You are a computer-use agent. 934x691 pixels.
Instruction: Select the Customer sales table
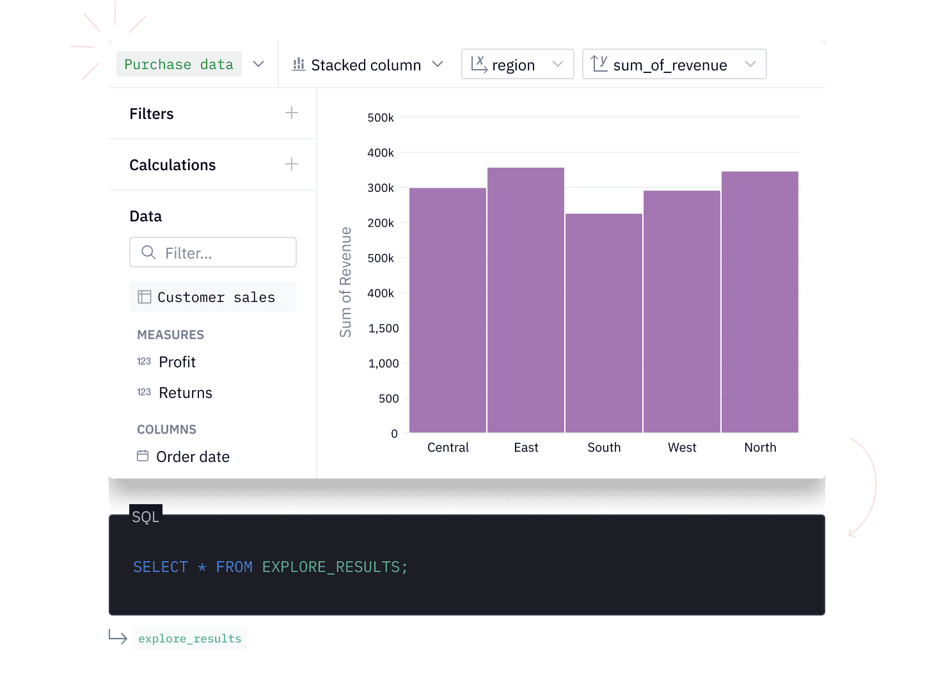coord(216,298)
